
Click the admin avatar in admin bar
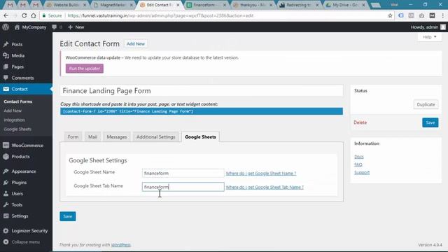tap(443, 27)
